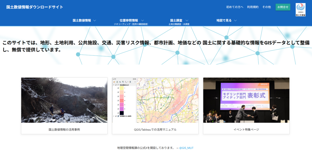Open the QGIS flood map thumbnail
The width and height of the screenshot is (312, 160).
coord(155,100)
